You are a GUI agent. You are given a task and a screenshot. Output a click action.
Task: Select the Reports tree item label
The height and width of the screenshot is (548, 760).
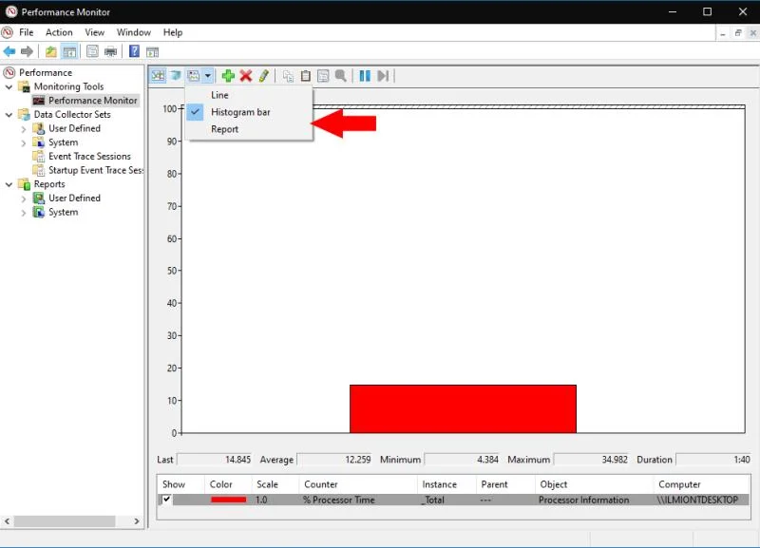[x=49, y=184]
